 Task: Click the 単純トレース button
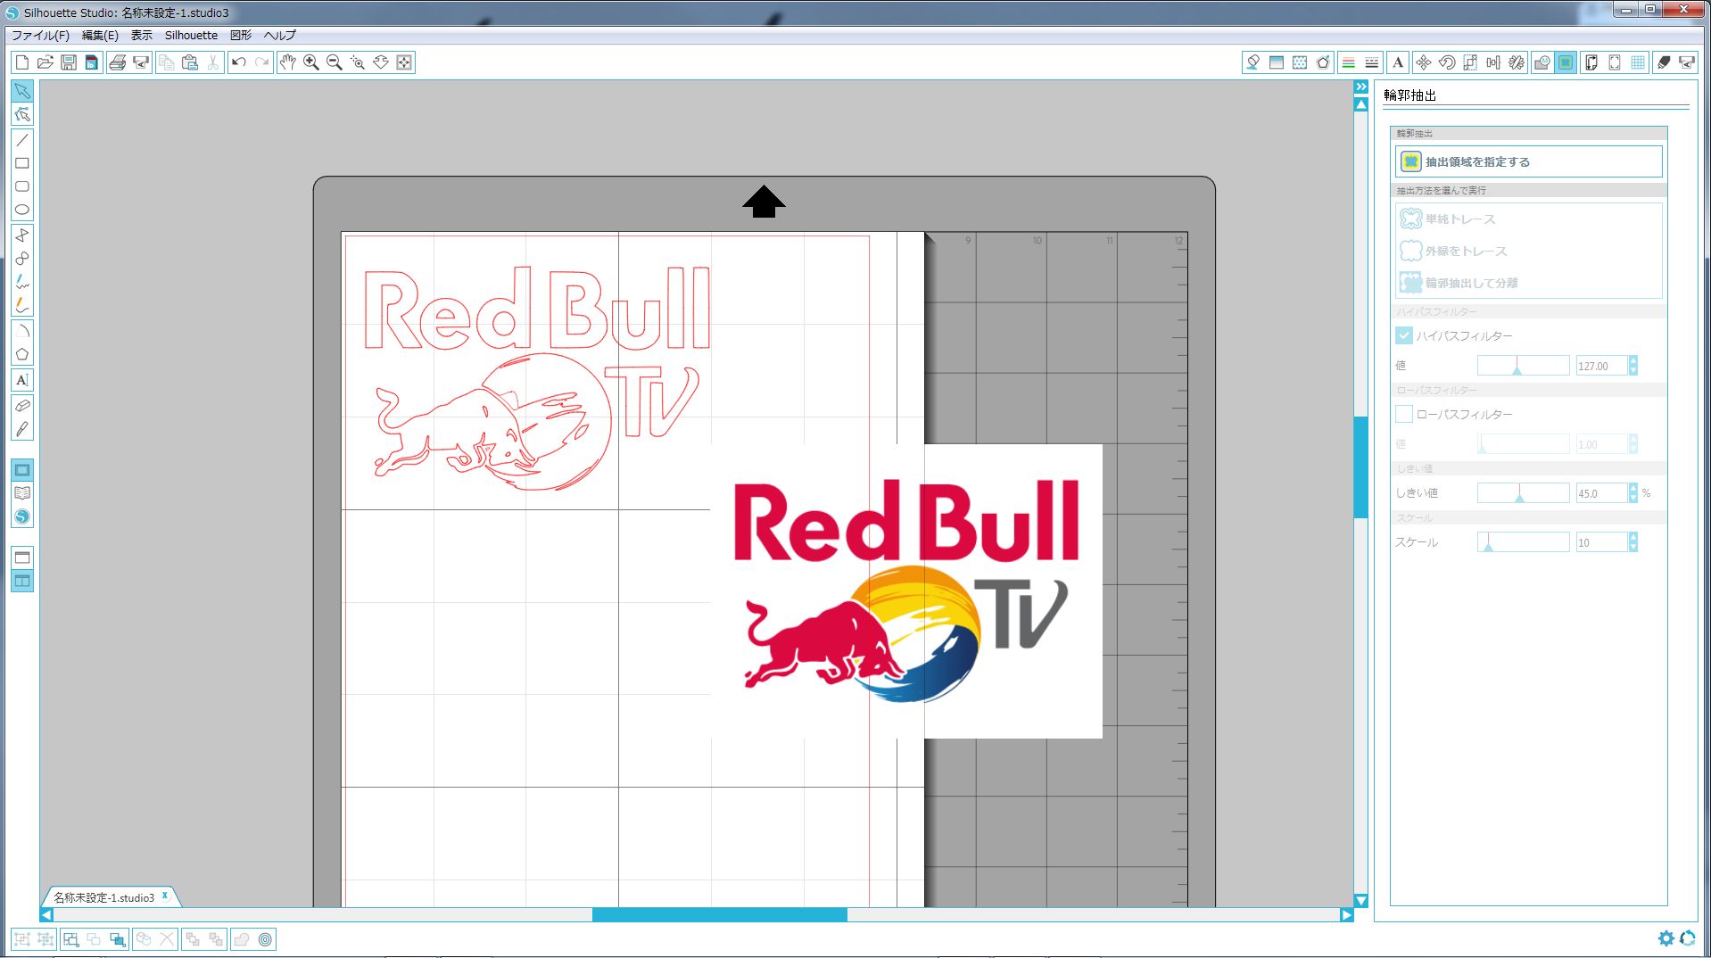1447,219
